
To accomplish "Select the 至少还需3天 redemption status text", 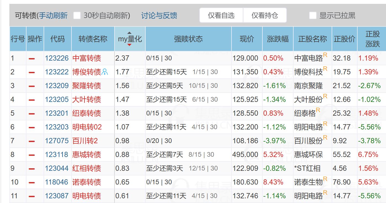I will pos(165,168).
